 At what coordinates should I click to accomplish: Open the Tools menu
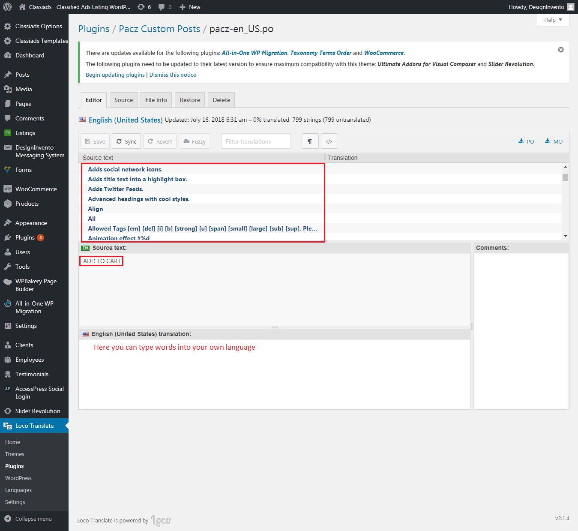34,267
